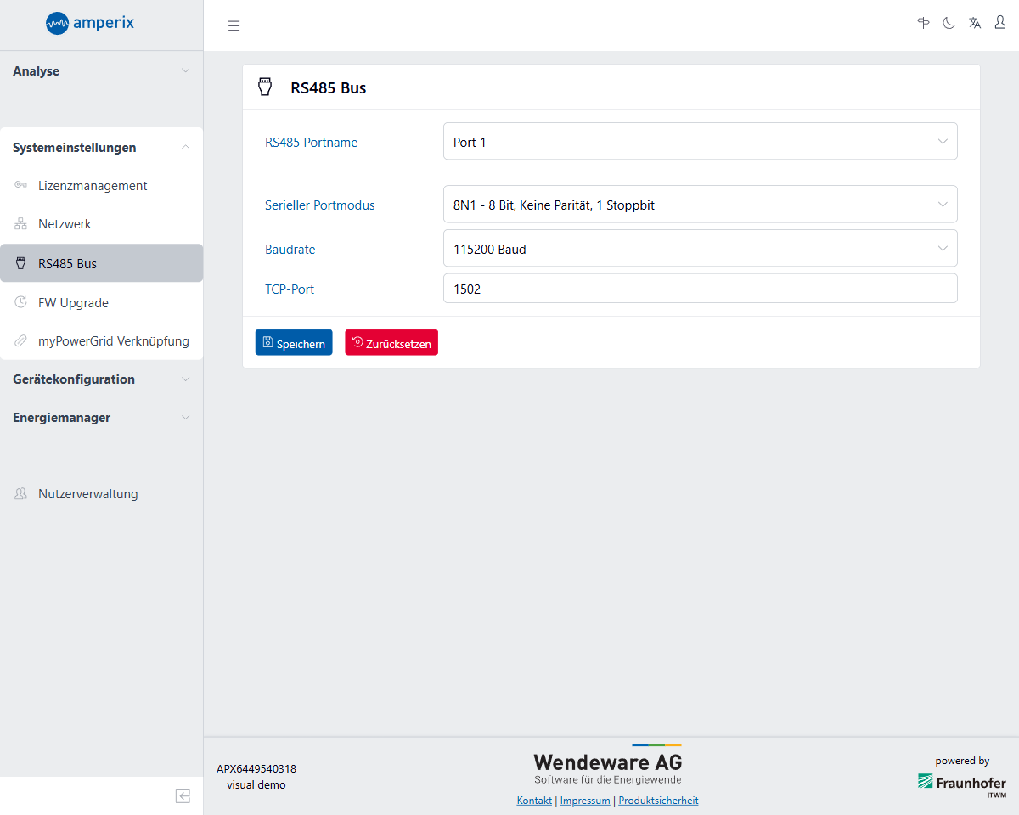Open the RS485 Portname dropdown
Screen dimensions: 1019x815
click(700, 142)
